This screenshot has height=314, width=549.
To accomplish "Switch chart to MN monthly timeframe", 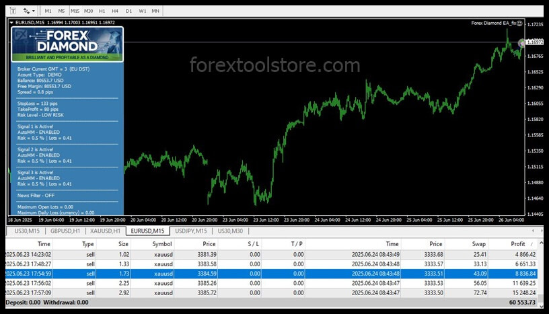I will click(155, 11).
